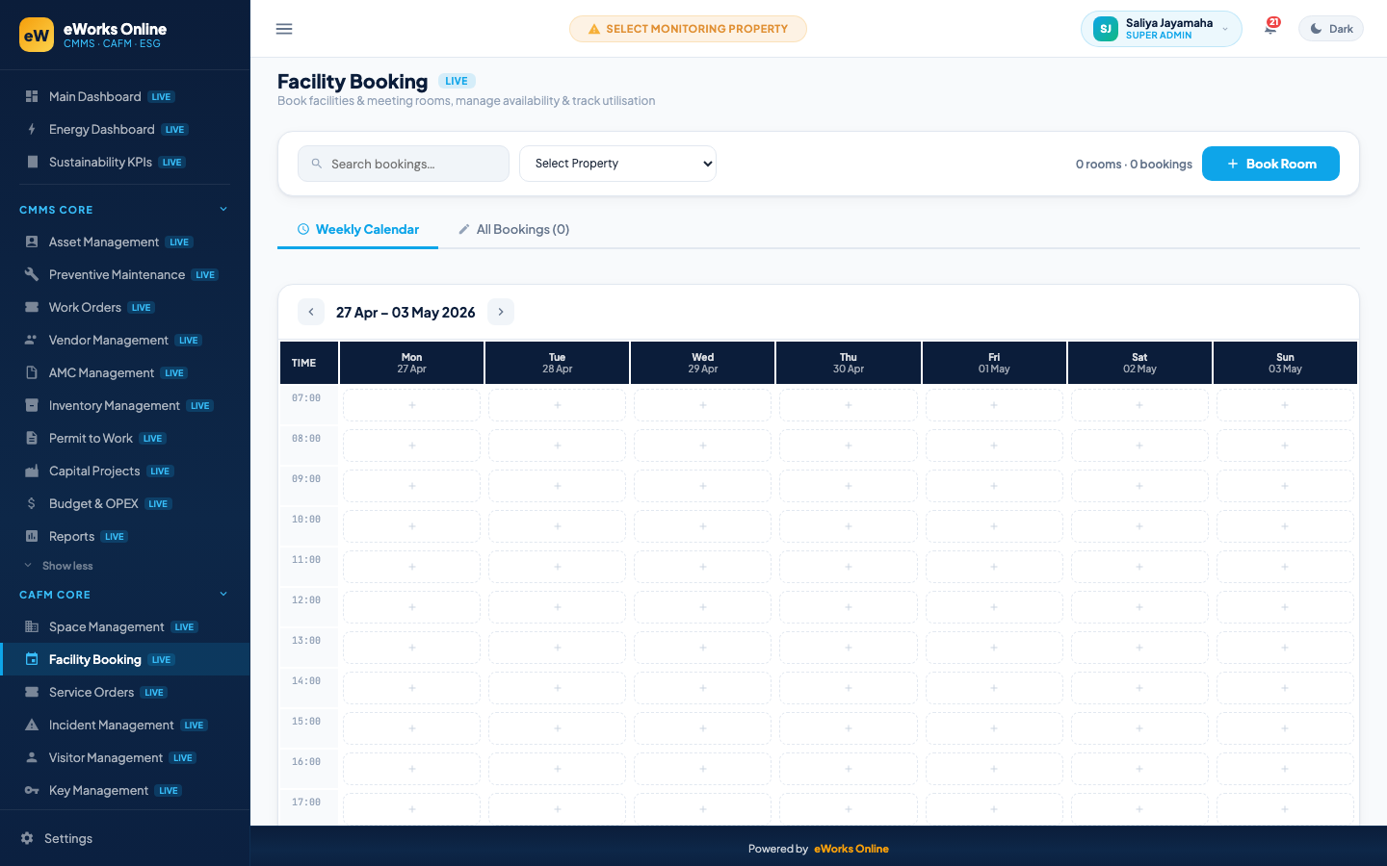
Task: Click the Sat 02 May column header
Action: pyautogui.click(x=1139, y=363)
